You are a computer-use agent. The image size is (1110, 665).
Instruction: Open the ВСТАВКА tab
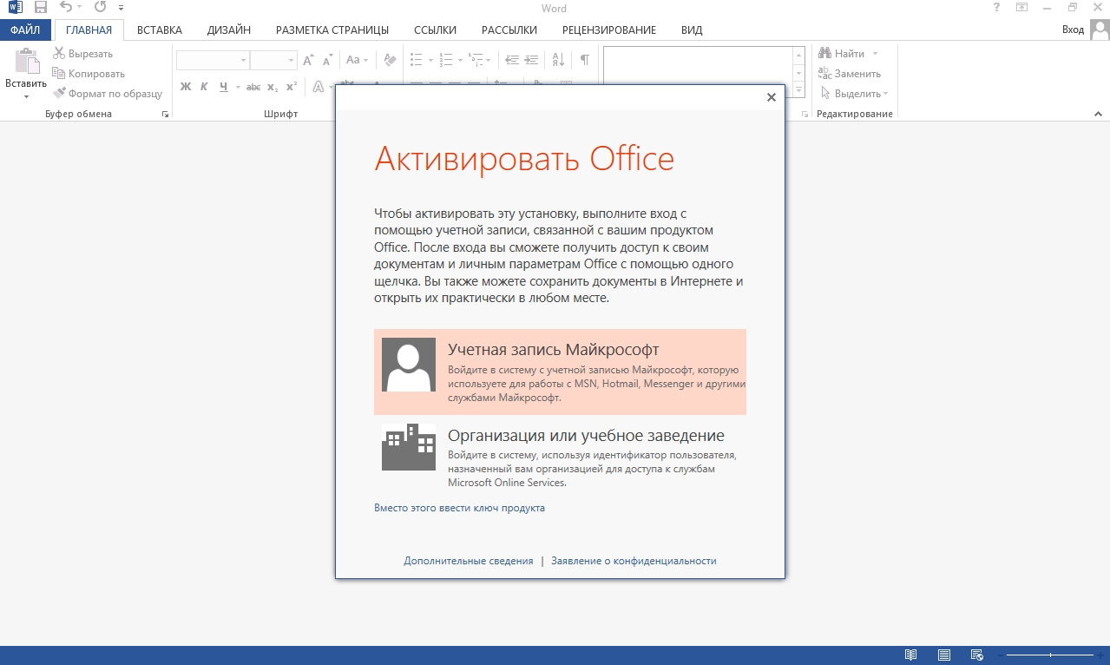[x=159, y=30]
